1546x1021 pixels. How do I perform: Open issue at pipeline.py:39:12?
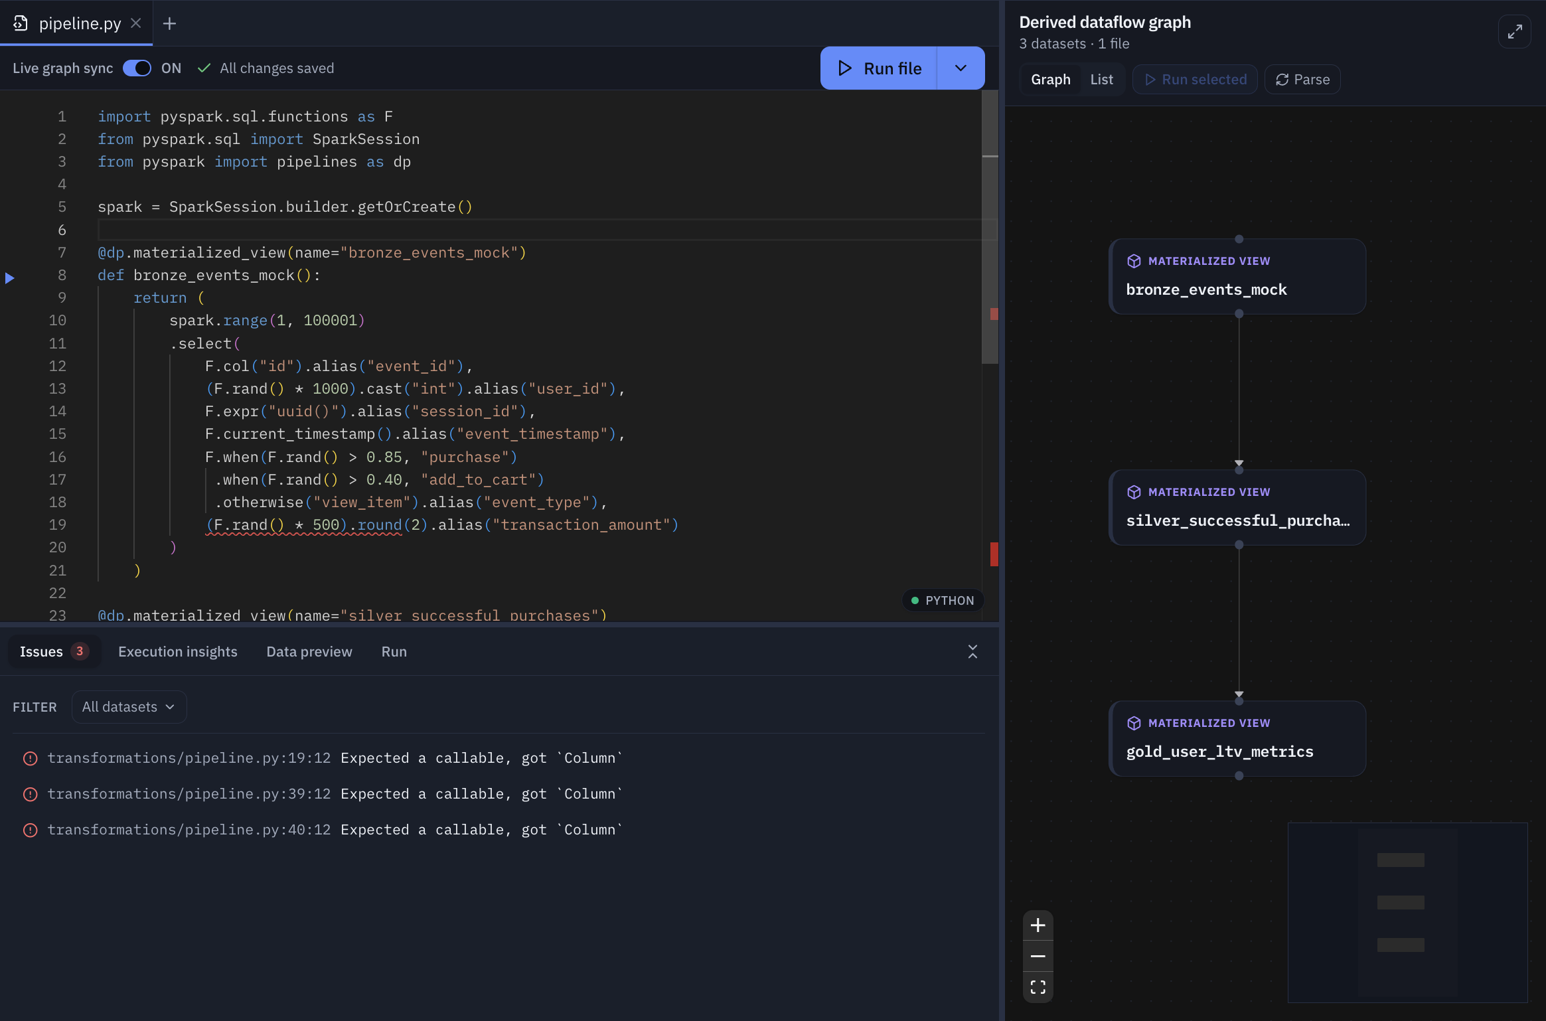click(498, 794)
